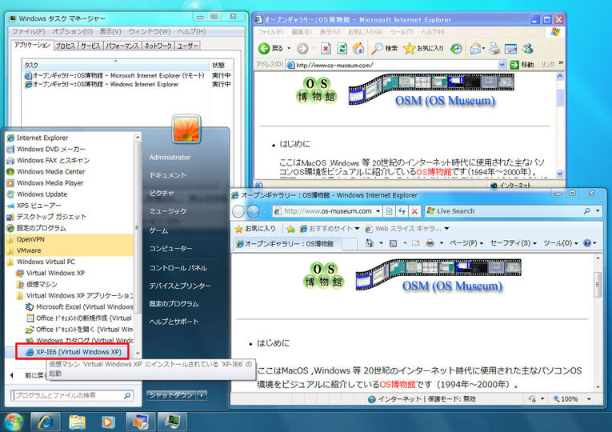Click the Help question icon in IE8
Screen dimensions: 612x432
point(587,243)
